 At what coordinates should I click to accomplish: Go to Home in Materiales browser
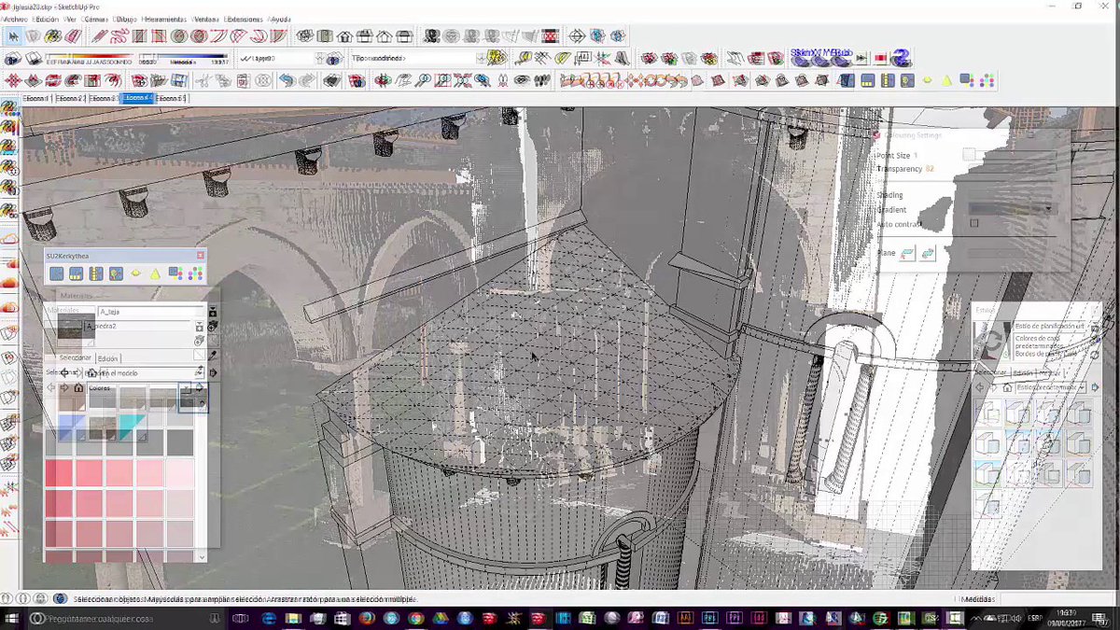point(78,387)
